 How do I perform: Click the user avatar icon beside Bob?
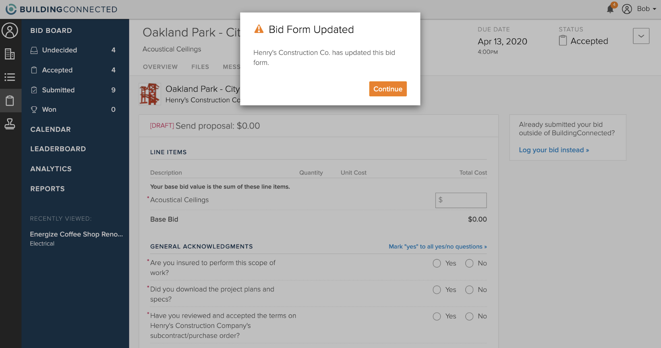tap(627, 9)
